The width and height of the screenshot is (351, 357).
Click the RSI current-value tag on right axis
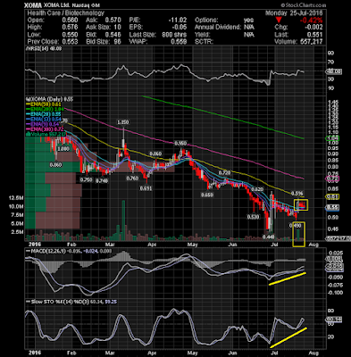pyautogui.click(x=335, y=71)
